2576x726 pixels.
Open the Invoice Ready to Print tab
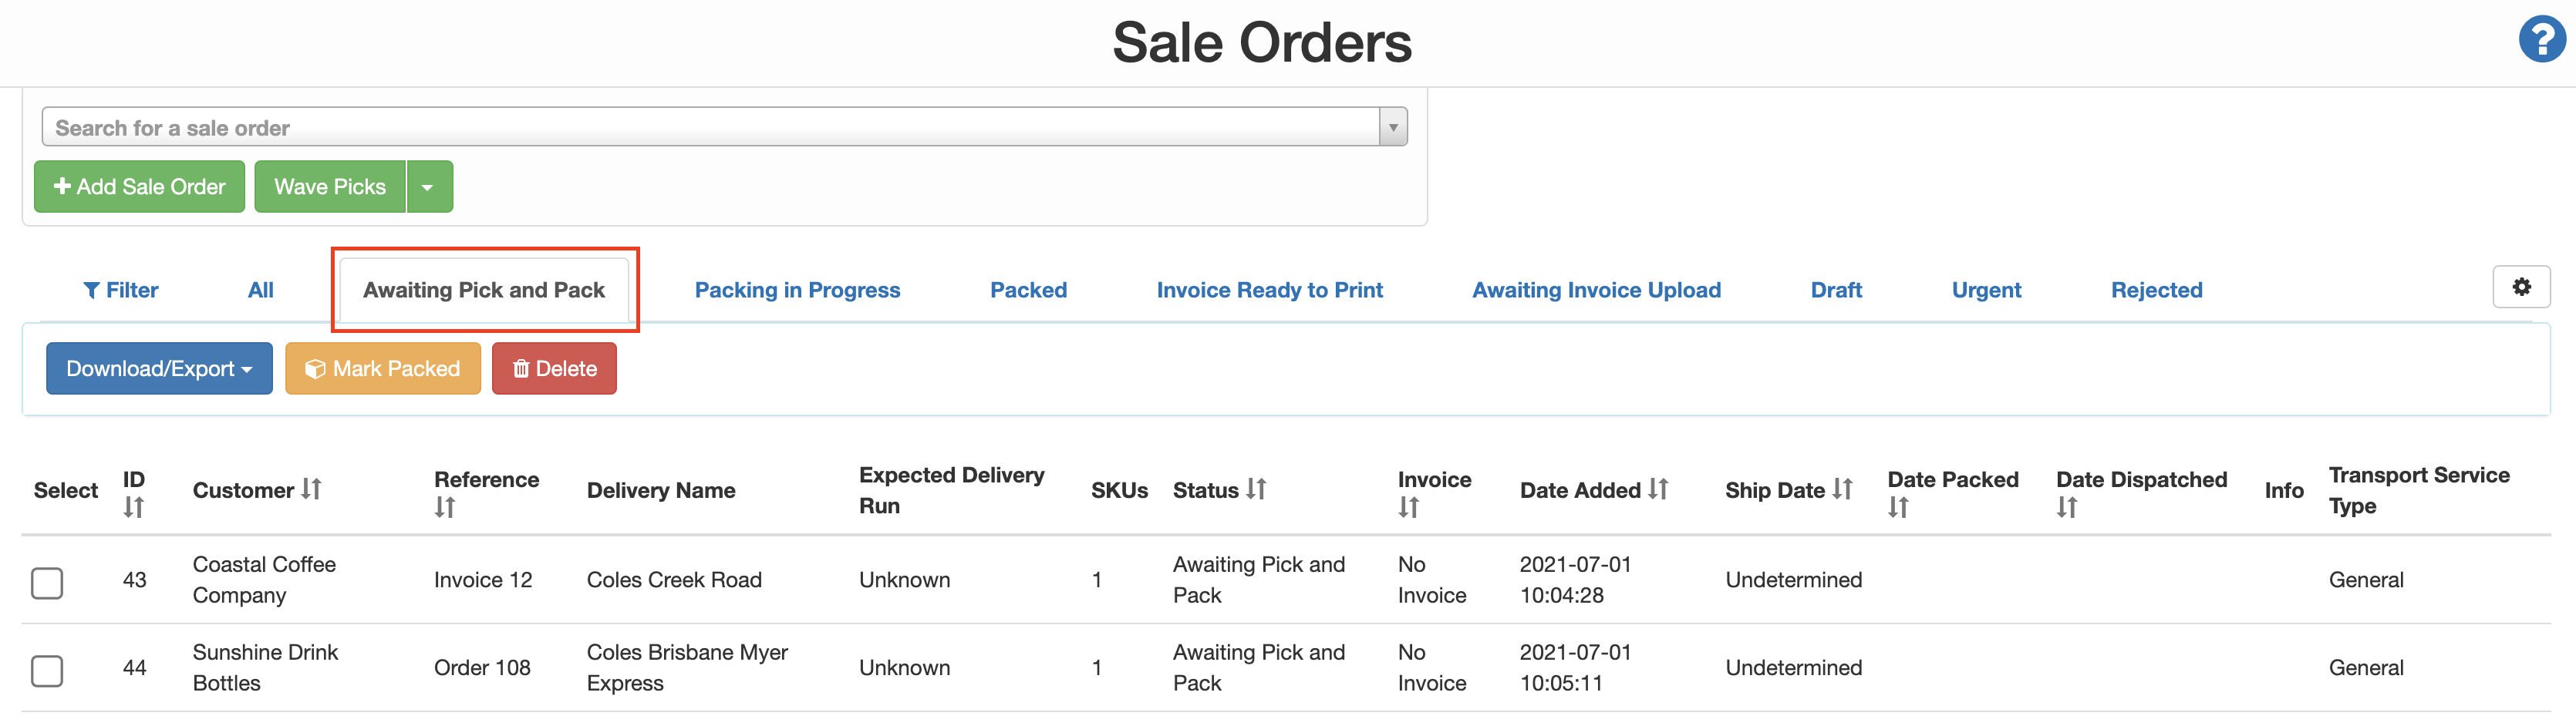(1269, 290)
